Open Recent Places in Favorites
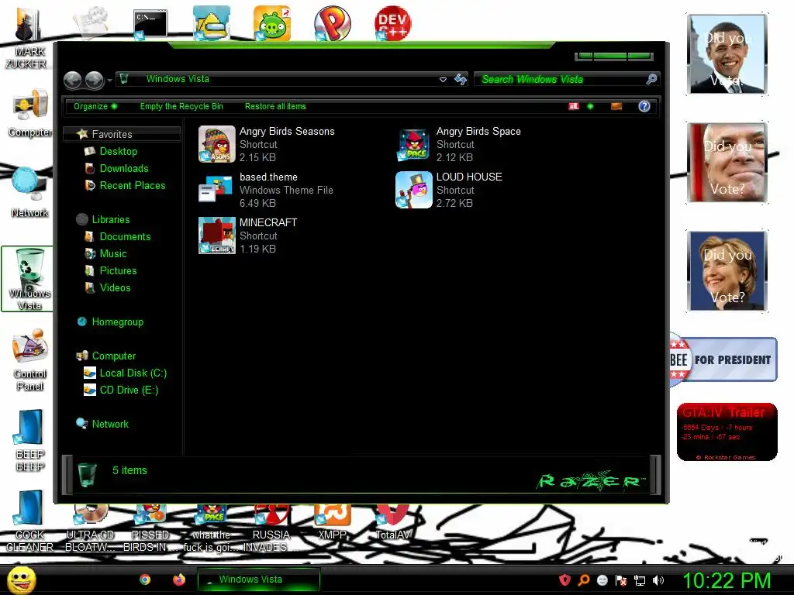 tap(126, 186)
